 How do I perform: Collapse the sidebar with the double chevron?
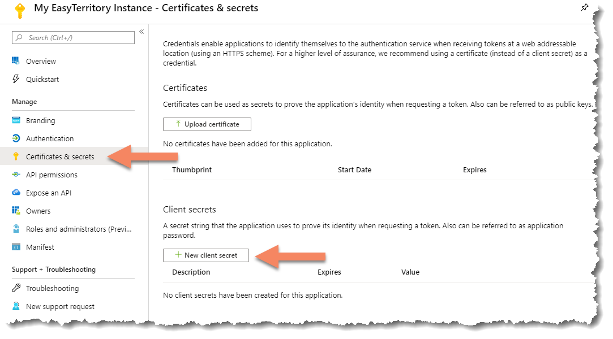(142, 32)
